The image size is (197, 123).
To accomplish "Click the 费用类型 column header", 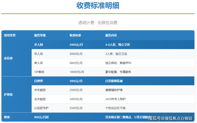I will pyautogui.click(x=10, y=35).
